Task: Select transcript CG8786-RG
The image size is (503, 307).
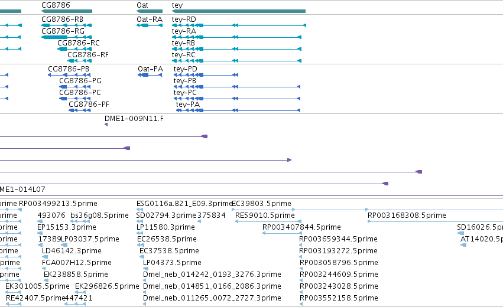Action: [63, 31]
